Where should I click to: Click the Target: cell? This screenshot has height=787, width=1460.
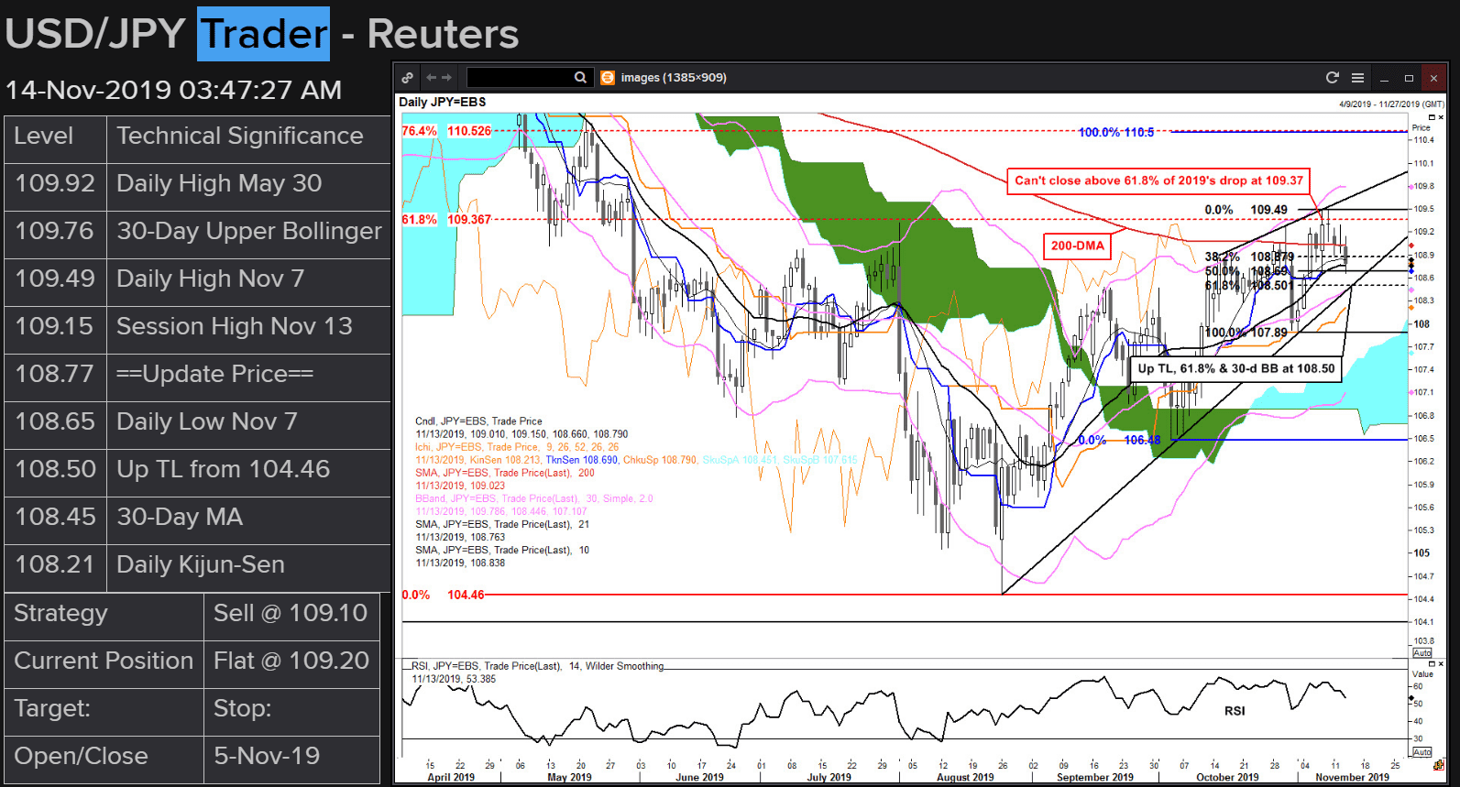point(104,712)
